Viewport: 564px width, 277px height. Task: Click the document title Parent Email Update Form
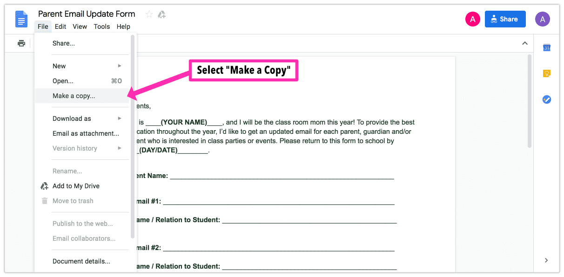87,14
